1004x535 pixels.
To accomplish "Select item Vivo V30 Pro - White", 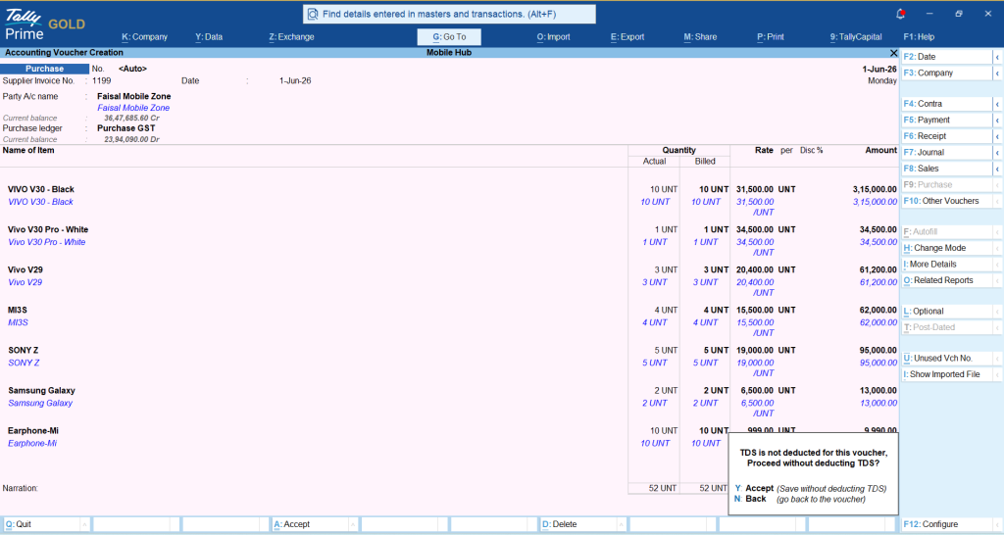I will pos(48,229).
